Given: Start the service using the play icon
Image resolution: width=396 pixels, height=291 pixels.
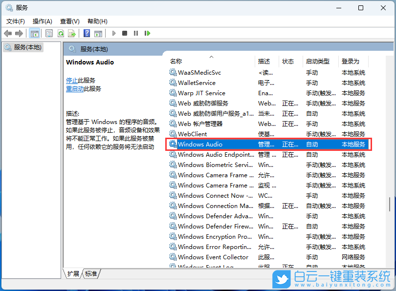Looking at the screenshot, I should tap(113, 33).
